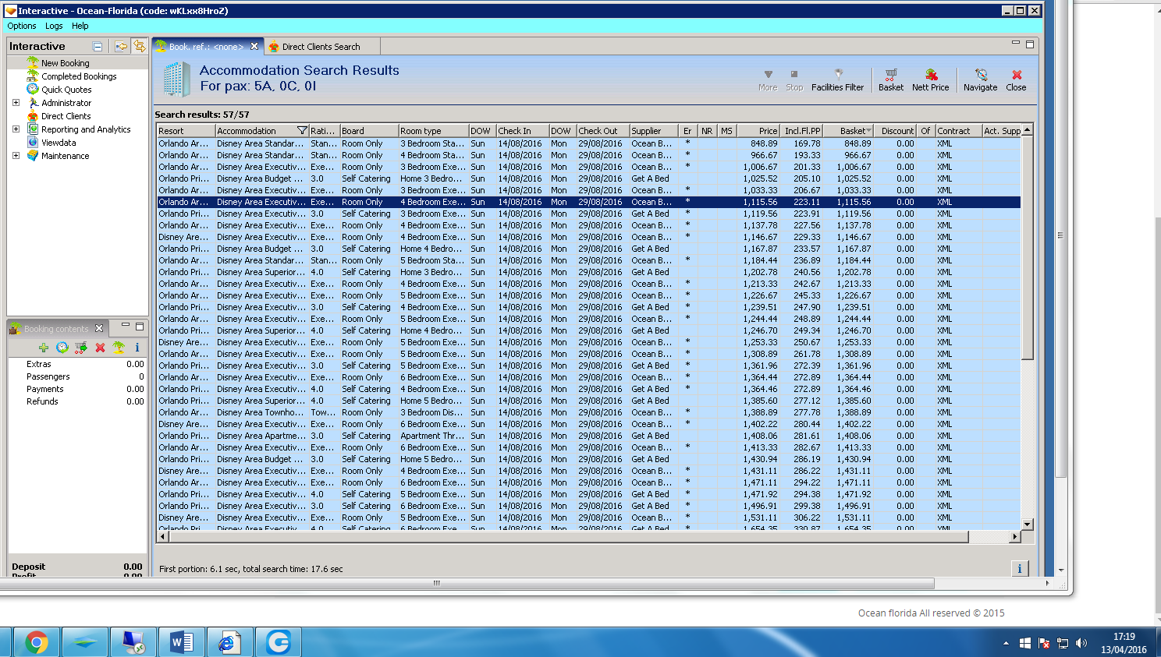This screenshot has height=657, width=1161.
Task: Open Google Chrome from the taskbar
Action: click(x=36, y=642)
